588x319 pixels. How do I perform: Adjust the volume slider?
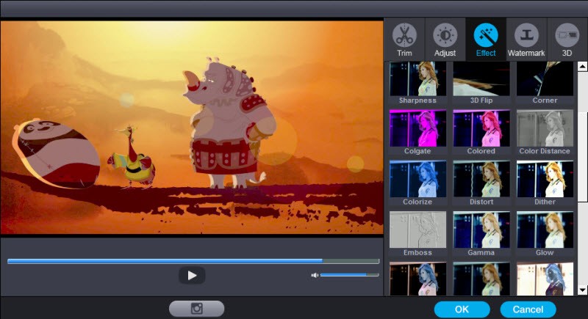point(349,275)
